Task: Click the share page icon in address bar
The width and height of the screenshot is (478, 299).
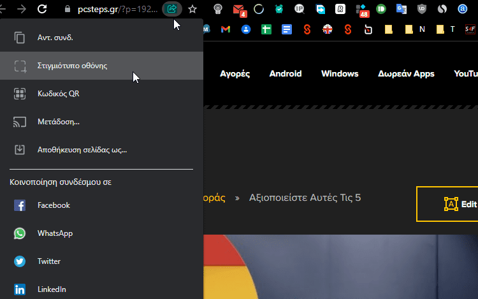Action: [x=172, y=9]
